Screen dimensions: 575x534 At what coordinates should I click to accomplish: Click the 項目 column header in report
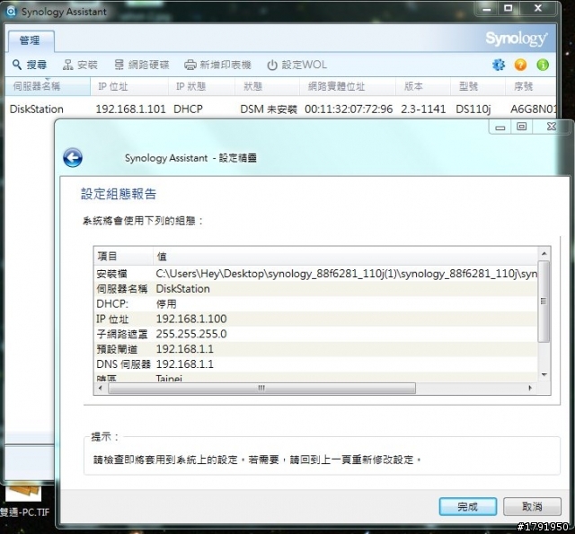coord(123,256)
